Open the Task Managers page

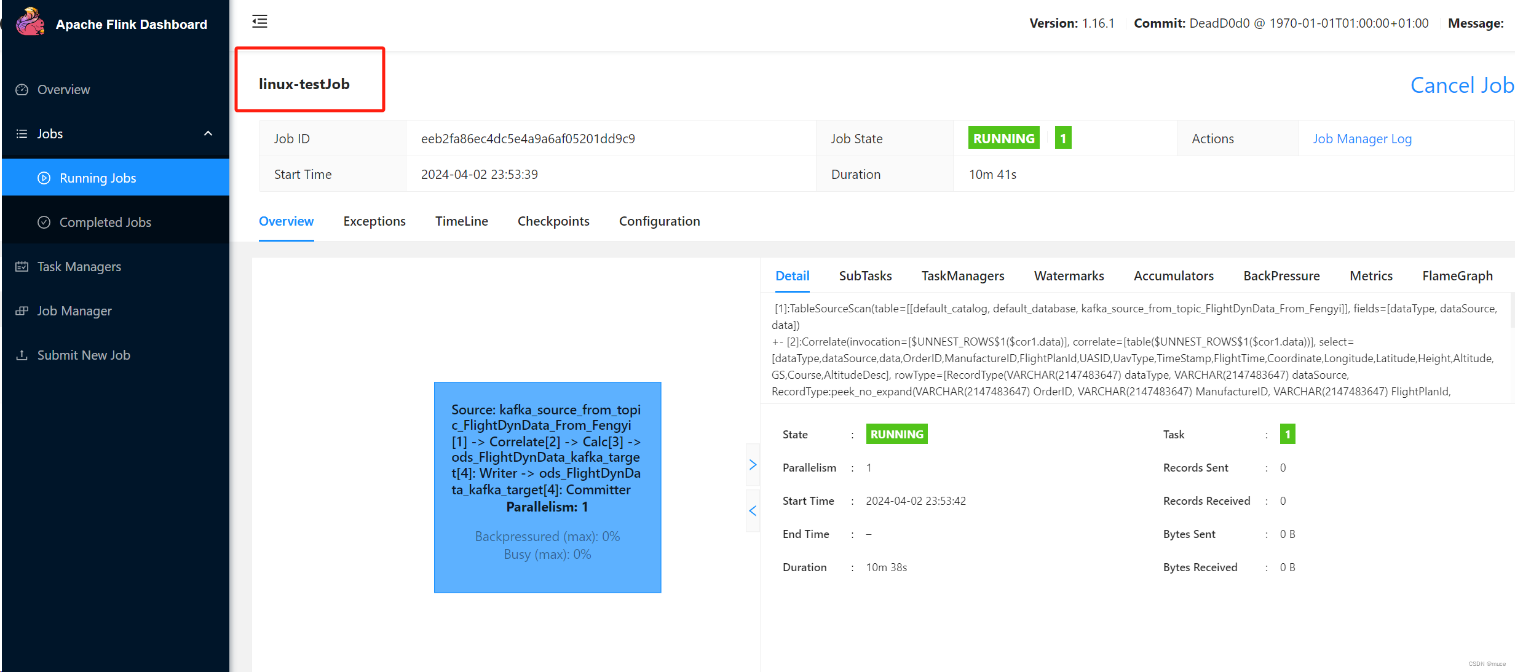(79, 266)
